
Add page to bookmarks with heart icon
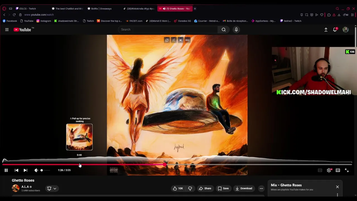(322, 15)
